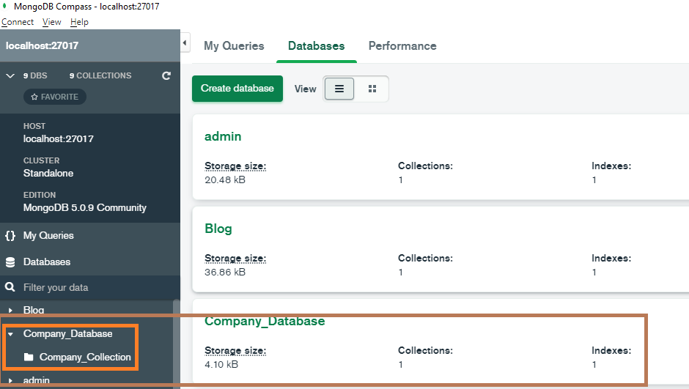689x389 pixels.
Task: Click the Databases stack icon in sidebar
Action: (10, 262)
